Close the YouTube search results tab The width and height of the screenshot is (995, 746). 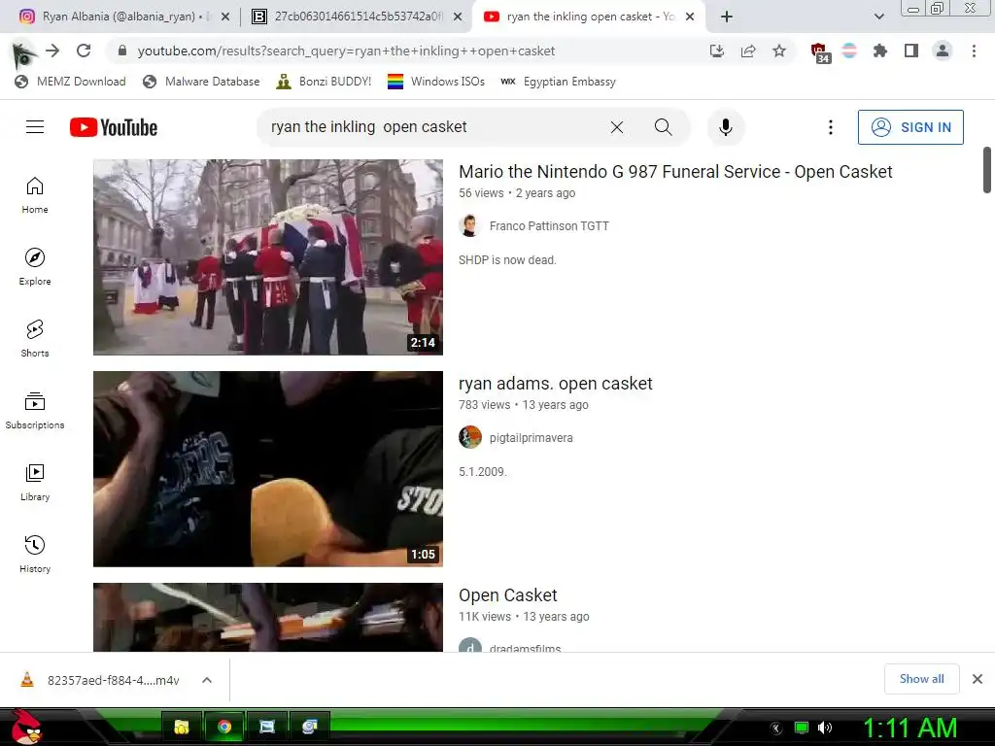[690, 17]
